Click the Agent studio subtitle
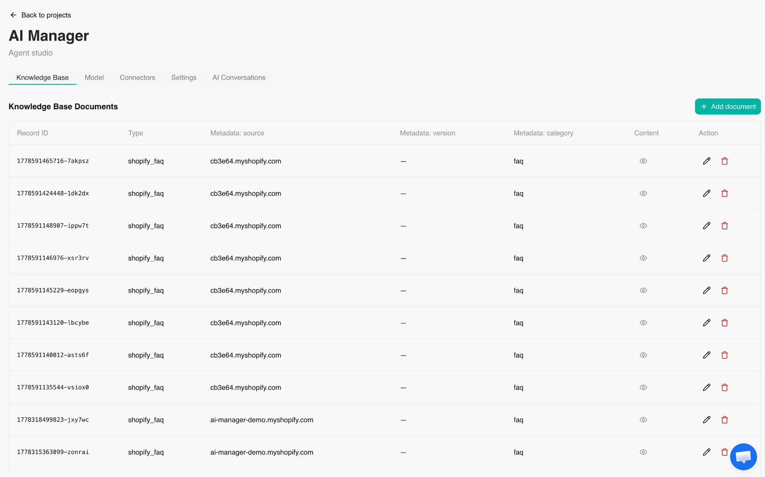This screenshot has width=765, height=477. pos(31,53)
